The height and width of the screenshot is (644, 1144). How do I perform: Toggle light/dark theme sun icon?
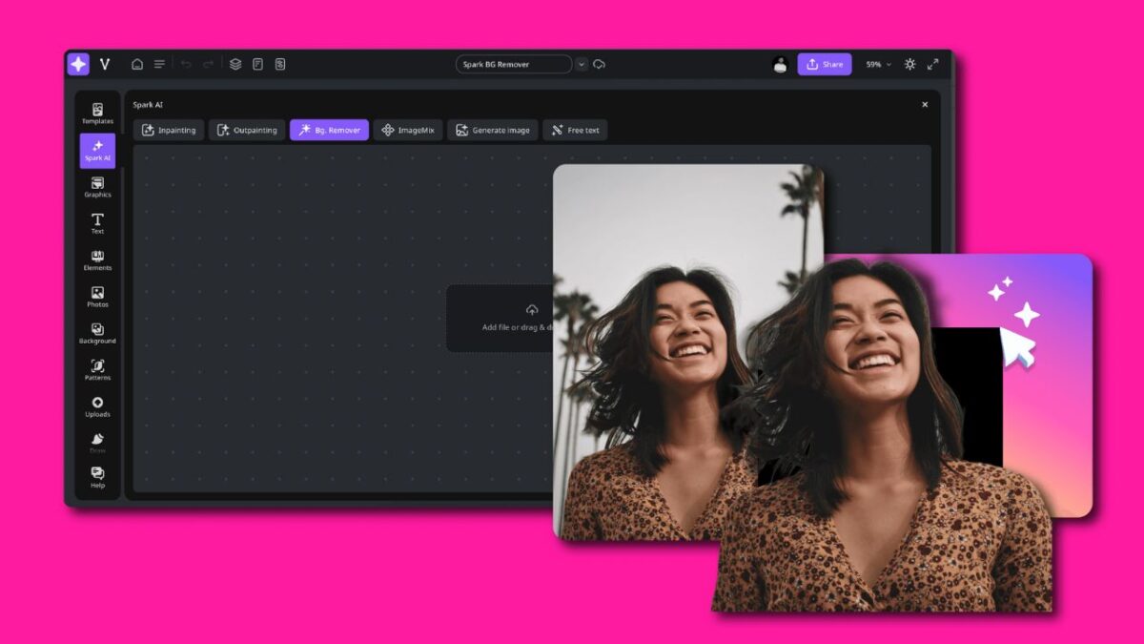point(909,64)
